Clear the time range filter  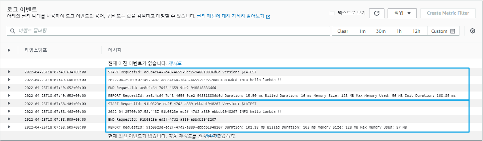[343, 31]
